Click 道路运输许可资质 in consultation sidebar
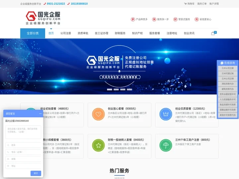 (x=228, y=110)
